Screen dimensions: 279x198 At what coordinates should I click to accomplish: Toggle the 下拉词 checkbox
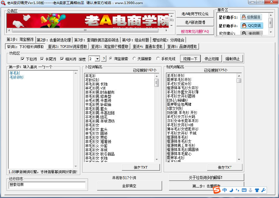(x=23, y=59)
